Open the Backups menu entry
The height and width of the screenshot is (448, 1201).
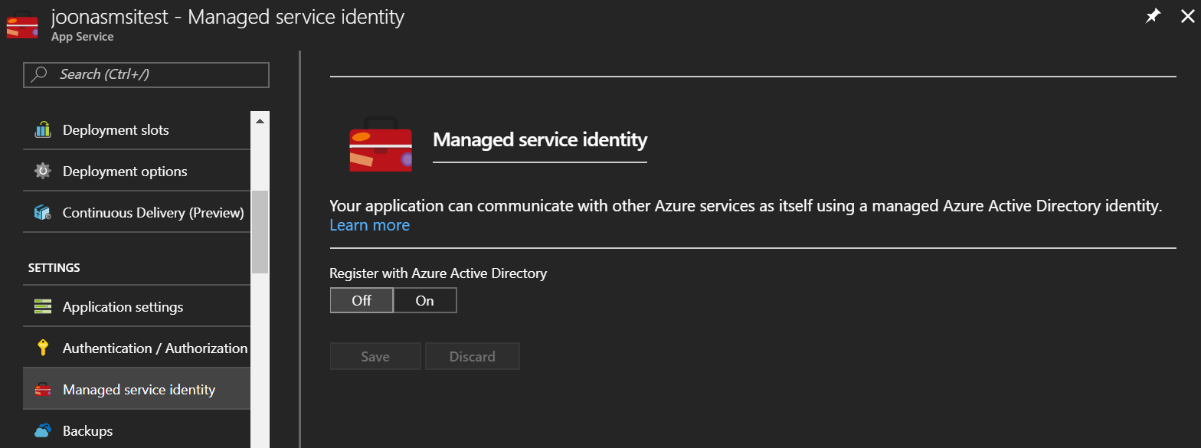(87, 431)
